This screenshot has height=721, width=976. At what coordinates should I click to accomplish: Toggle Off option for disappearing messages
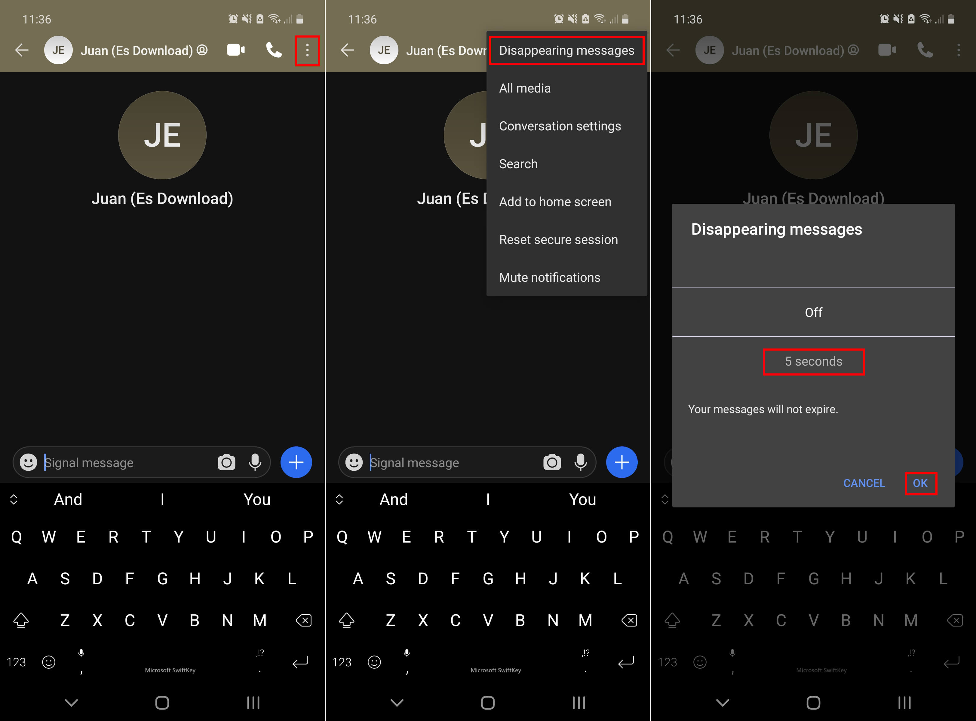click(814, 312)
